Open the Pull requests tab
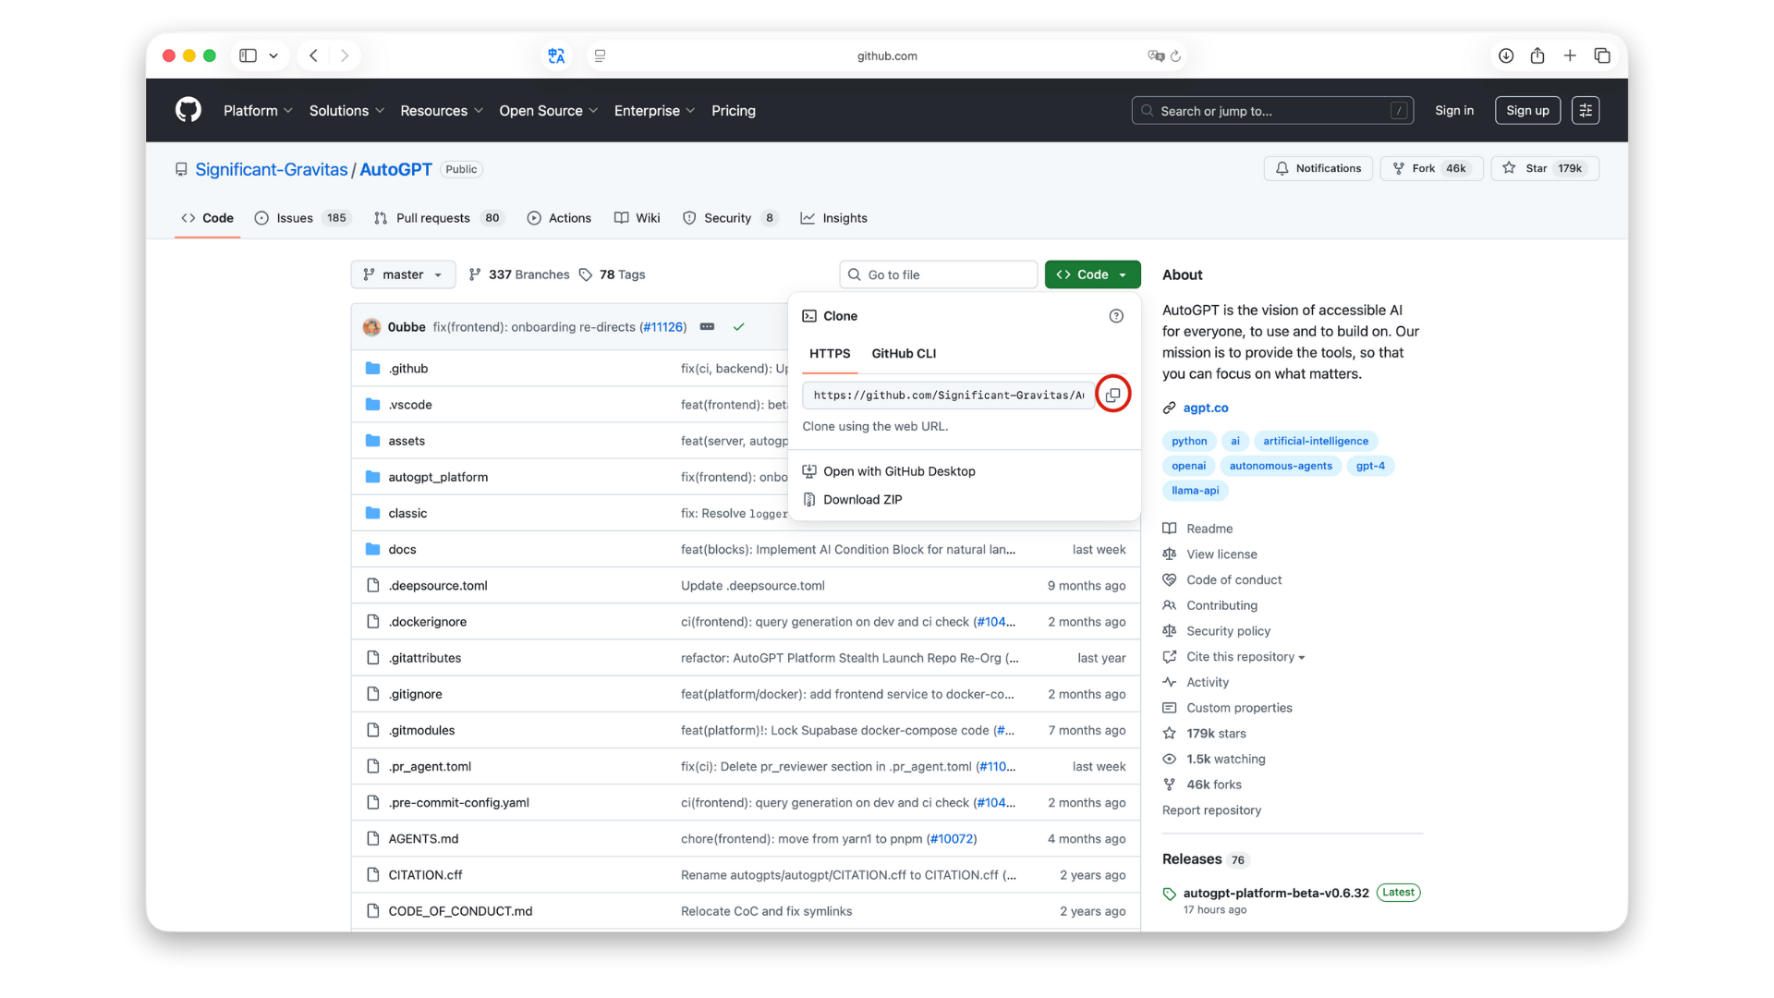Image resolution: width=1774 pixels, height=998 pixels. point(432,218)
